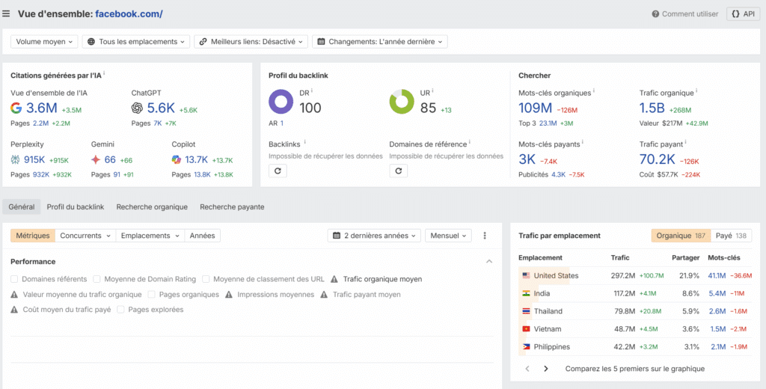Expand the Emplacements dropdown
The width and height of the screenshot is (766, 389).
coord(150,236)
